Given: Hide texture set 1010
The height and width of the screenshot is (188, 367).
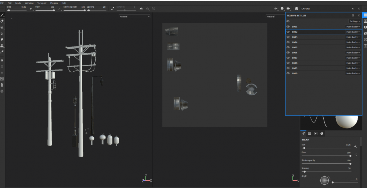Looking at the screenshot, I should point(288,74).
